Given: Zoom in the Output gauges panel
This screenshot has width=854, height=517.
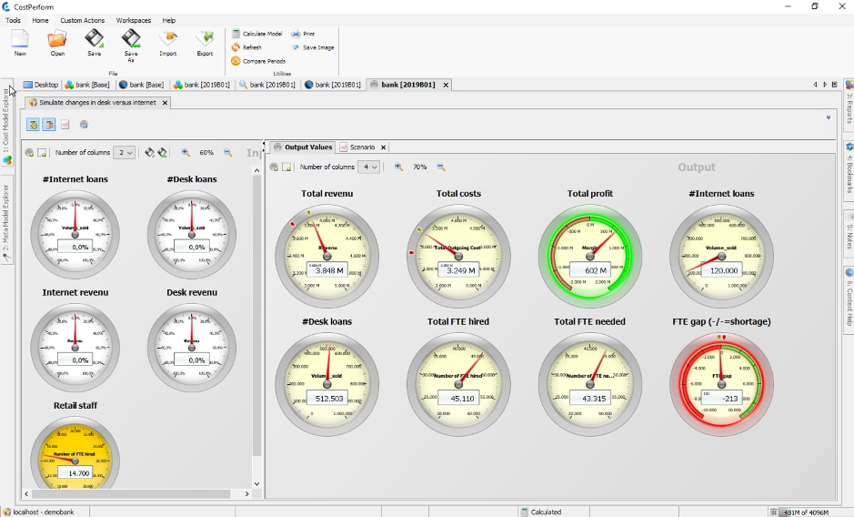Looking at the screenshot, I should pyautogui.click(x=398, y=167).
